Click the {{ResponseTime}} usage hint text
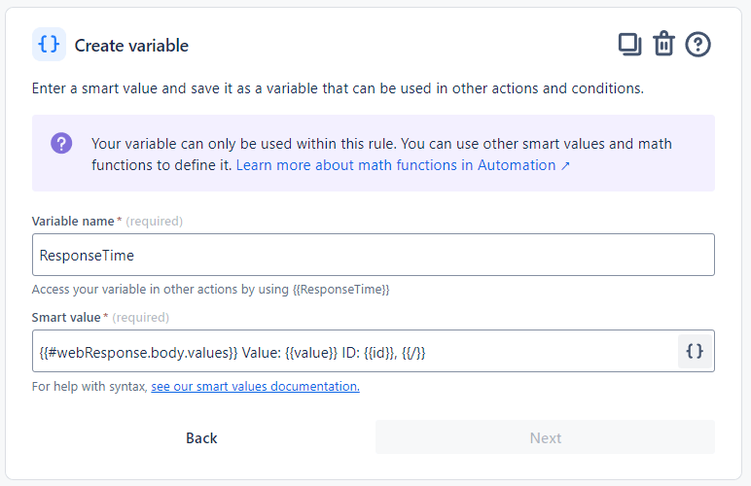Image resolution: width=751 pixels, height=486 pixels. point(340,289)
